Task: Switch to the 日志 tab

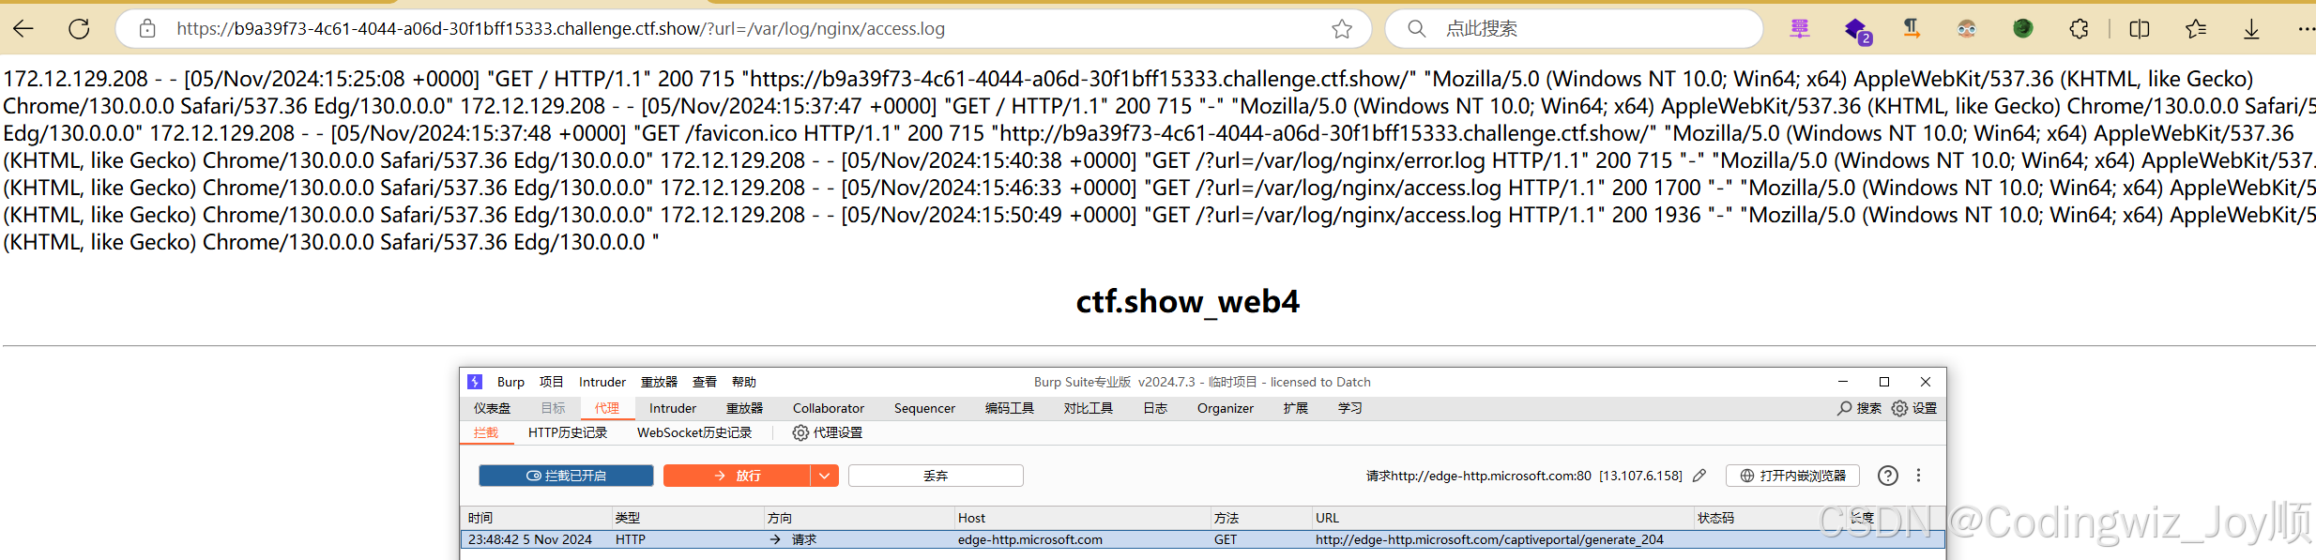Action: (1155, 408)
